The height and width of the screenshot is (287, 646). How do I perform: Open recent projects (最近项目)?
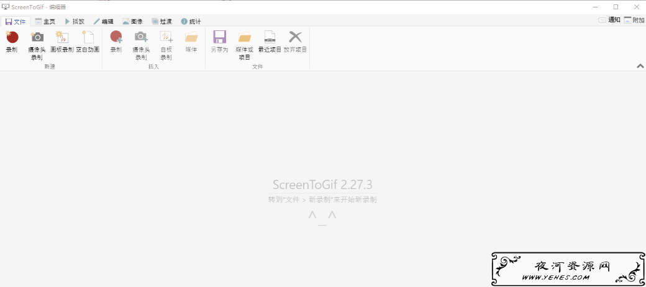coord(270,42)
